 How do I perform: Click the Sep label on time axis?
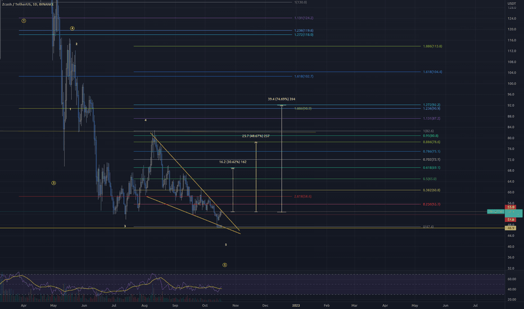(175, 306)
